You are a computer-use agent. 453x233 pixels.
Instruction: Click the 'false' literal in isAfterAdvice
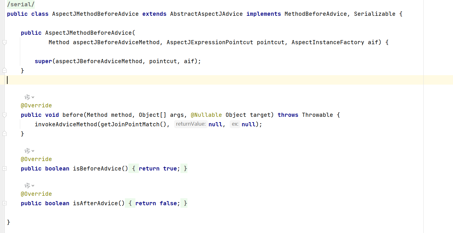(168, 203)
